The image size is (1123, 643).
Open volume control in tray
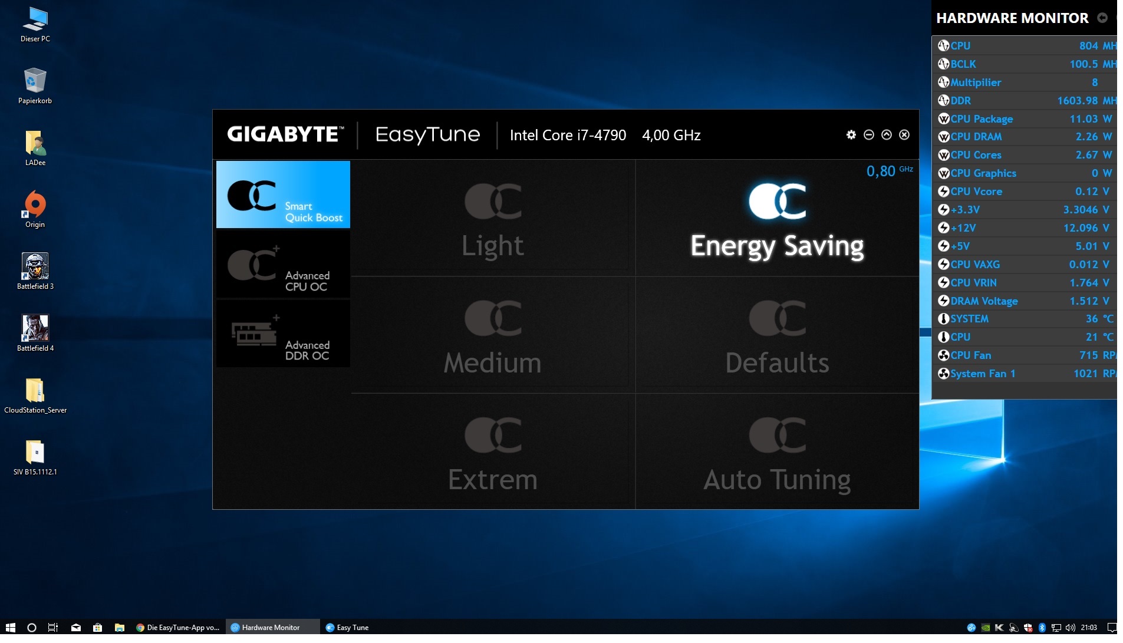[x=1071, y=628]
